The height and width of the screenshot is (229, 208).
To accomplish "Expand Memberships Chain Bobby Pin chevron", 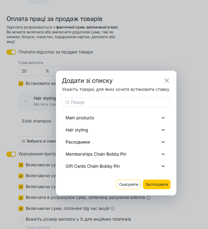I will [x=163, y=154].
